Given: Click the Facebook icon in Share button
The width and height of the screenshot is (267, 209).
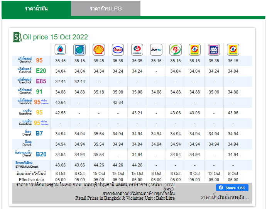Looking at the screenshot, I should pos(221,188).
